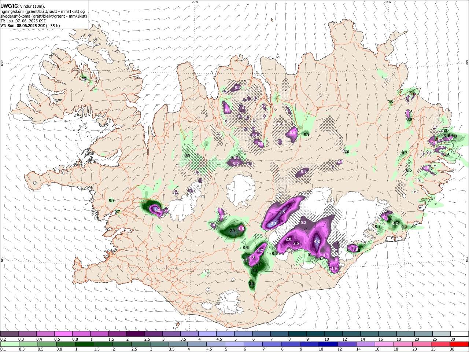
Task: Click the pale green 0.1 rain scale swatch
Action: tap(9, 344)
